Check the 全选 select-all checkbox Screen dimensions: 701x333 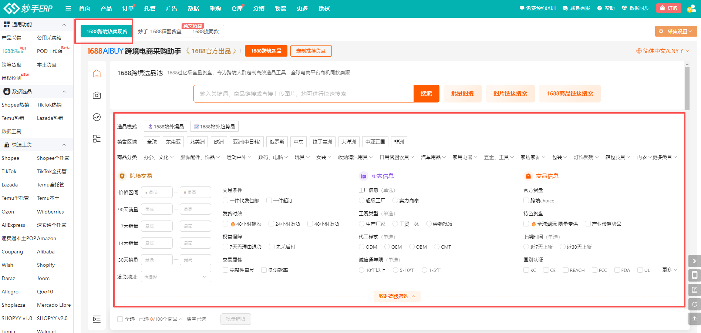point(120,319)
